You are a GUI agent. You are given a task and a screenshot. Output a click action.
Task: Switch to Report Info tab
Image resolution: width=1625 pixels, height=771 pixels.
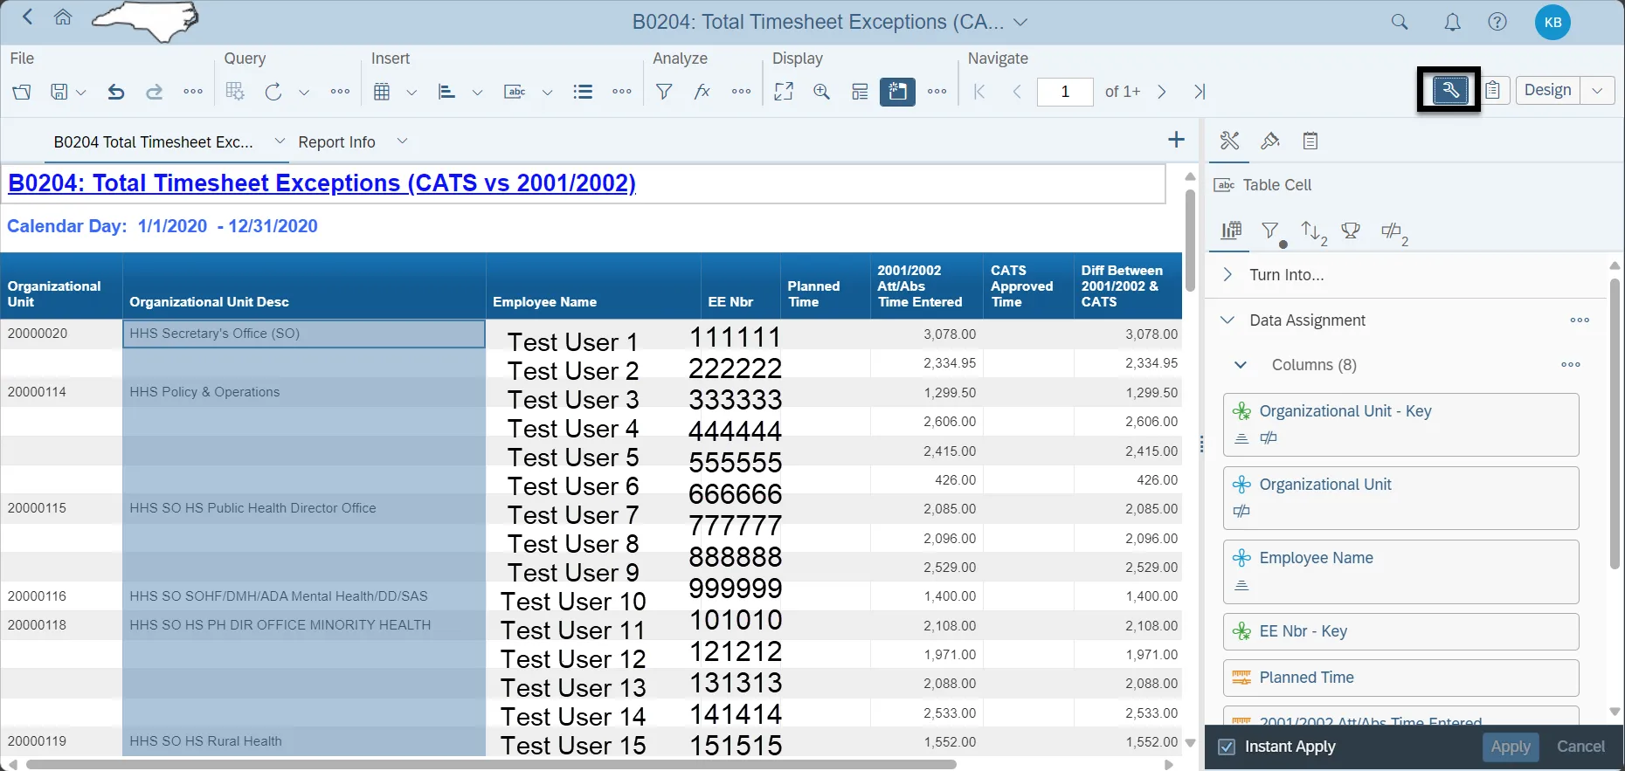click(x=336, y=142)
